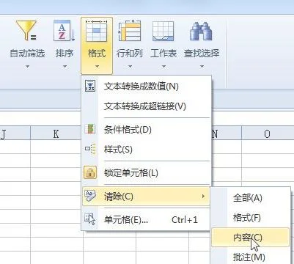Click the 锁定单元格 padlock icon
The height and width of the screenshot is (264, 294).
(x=90, y=172)
